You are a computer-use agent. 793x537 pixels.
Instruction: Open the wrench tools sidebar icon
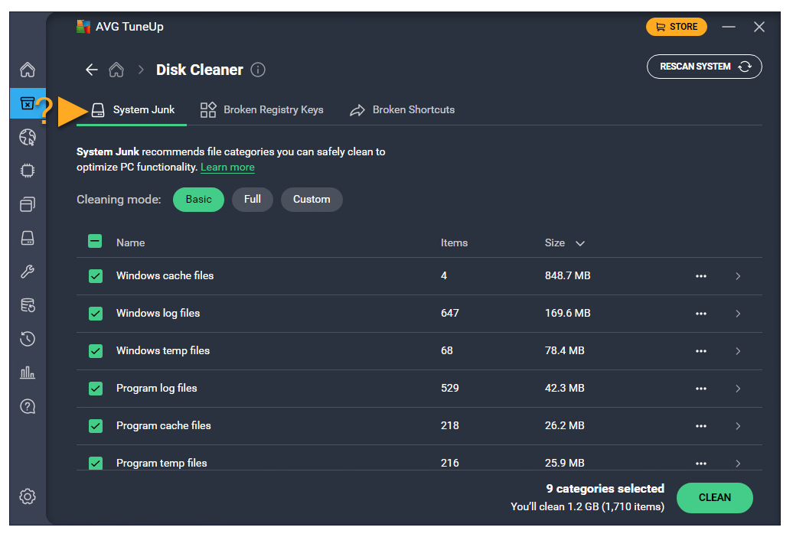28,272
